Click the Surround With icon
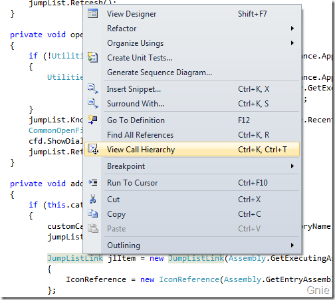Screen dimensions: 335x300 (x=92, y=103)
